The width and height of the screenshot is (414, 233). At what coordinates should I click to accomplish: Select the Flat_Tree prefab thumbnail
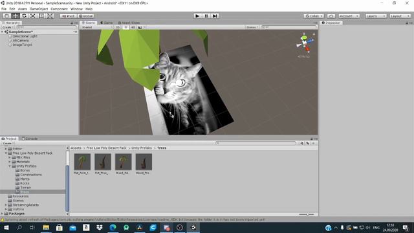pyautogui.click(x=103, y=162)
